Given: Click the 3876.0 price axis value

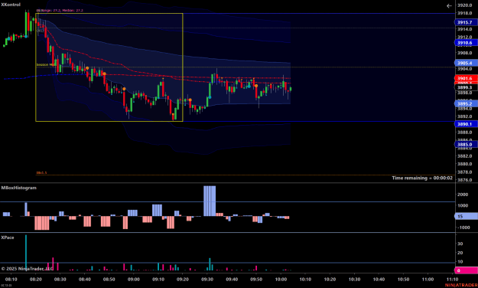Looking at the screenshot, I should (464, 180).
